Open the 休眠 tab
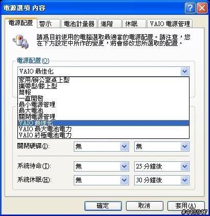Viewport: 210px width, 216px height. pyautogui.click(x=134, y=23)
